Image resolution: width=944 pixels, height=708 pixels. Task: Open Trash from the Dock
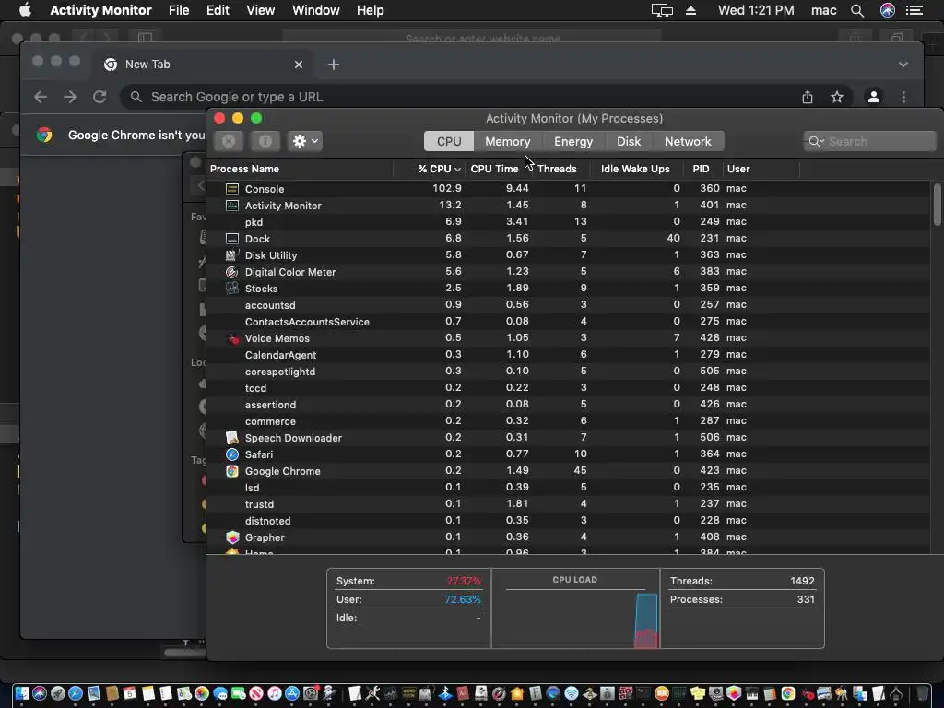[923, 693]
